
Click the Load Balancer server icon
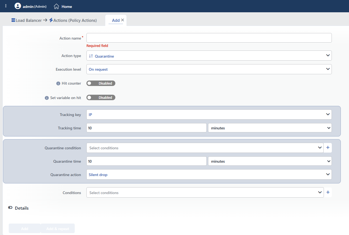pyautogui.click(x=13, y=20)
